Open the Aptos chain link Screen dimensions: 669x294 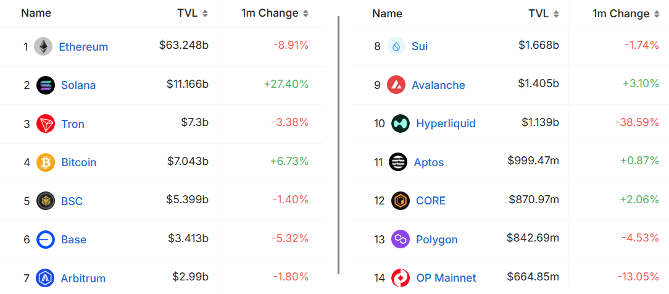coord(429,162)
